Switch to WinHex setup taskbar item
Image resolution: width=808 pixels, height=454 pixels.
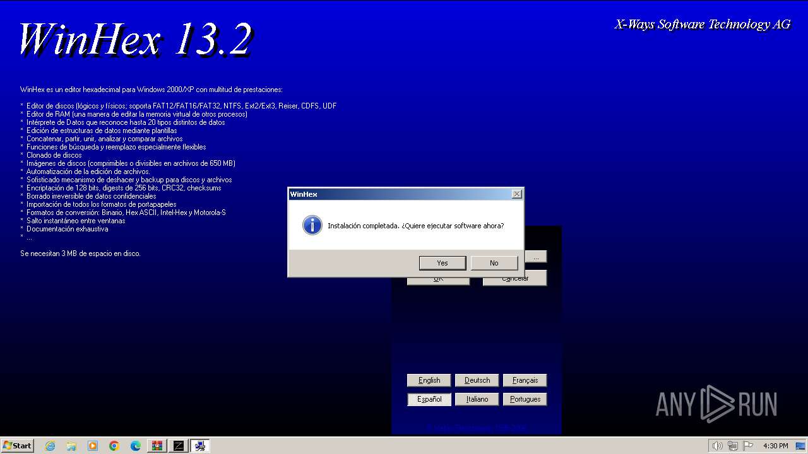click(x=200, y=446)
